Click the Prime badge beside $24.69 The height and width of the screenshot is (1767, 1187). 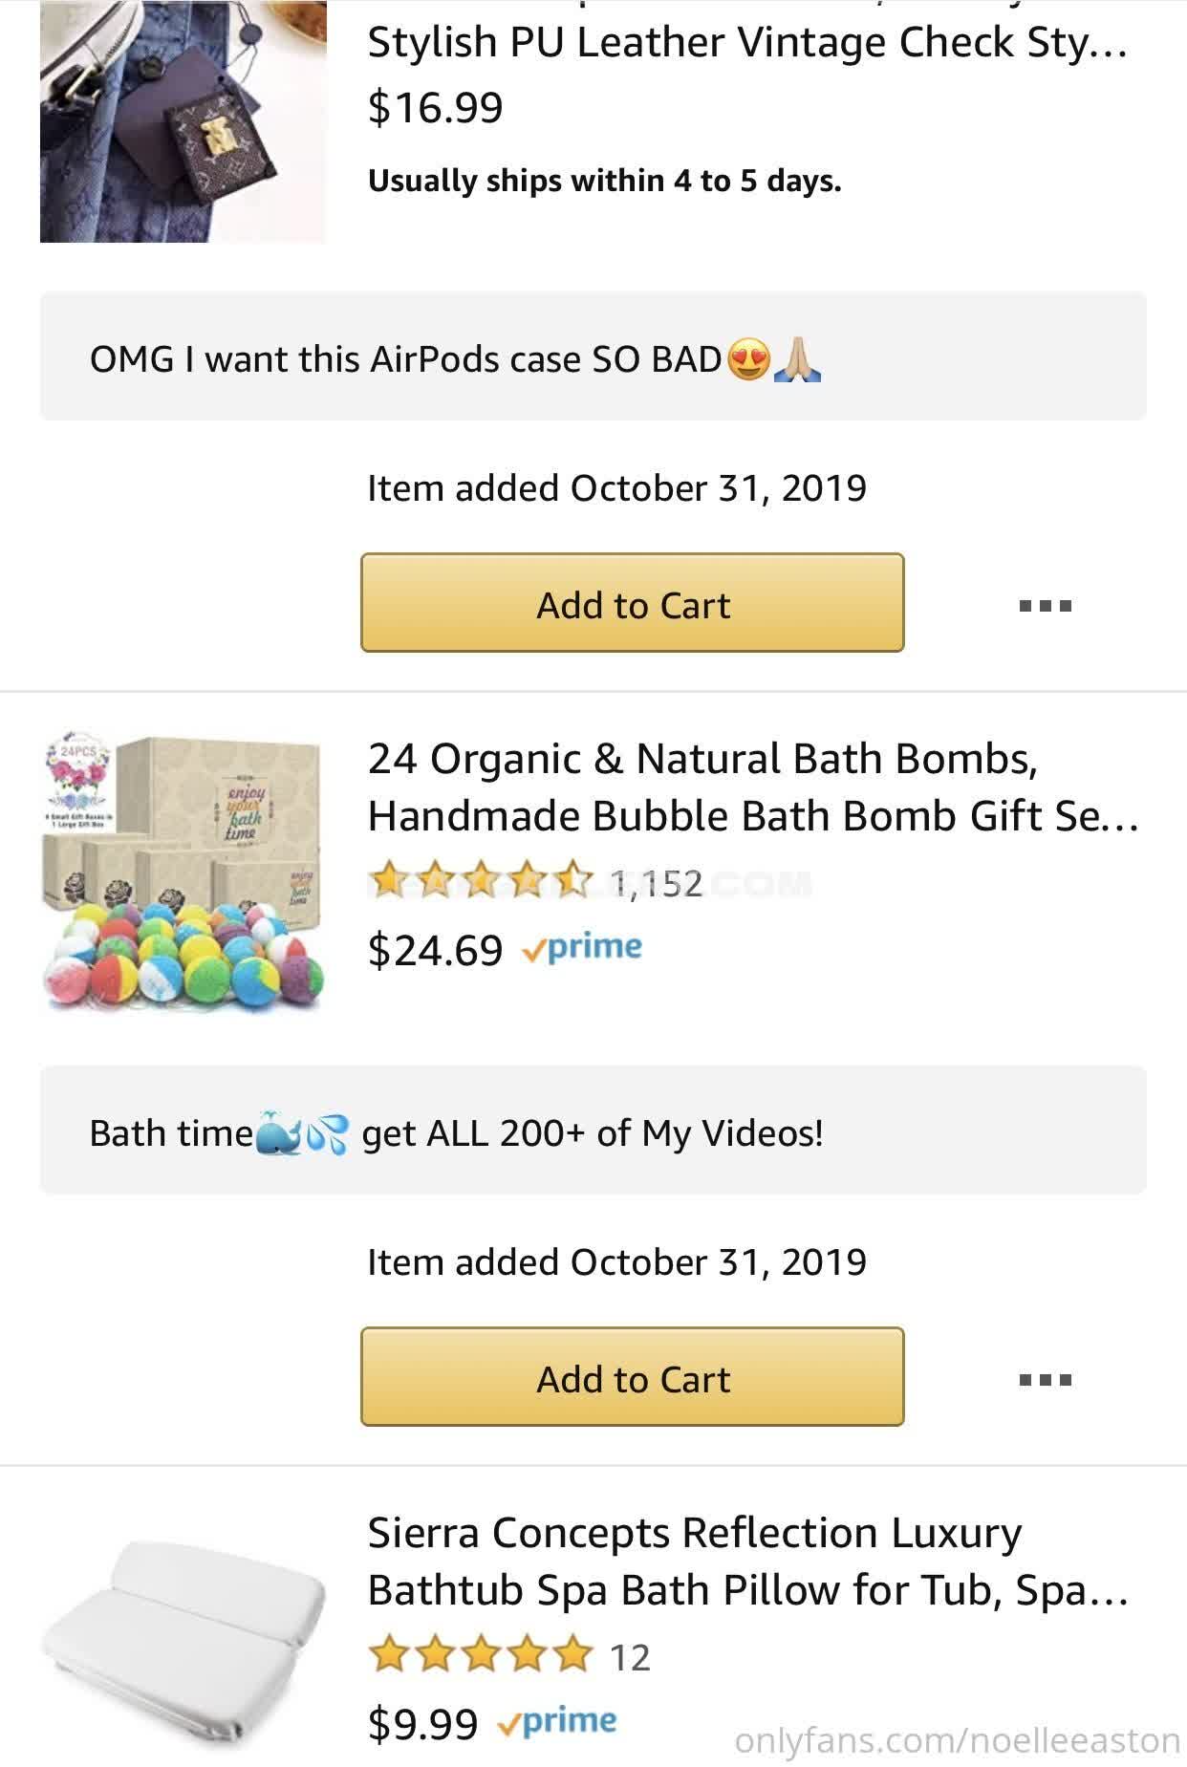point(582,948)
